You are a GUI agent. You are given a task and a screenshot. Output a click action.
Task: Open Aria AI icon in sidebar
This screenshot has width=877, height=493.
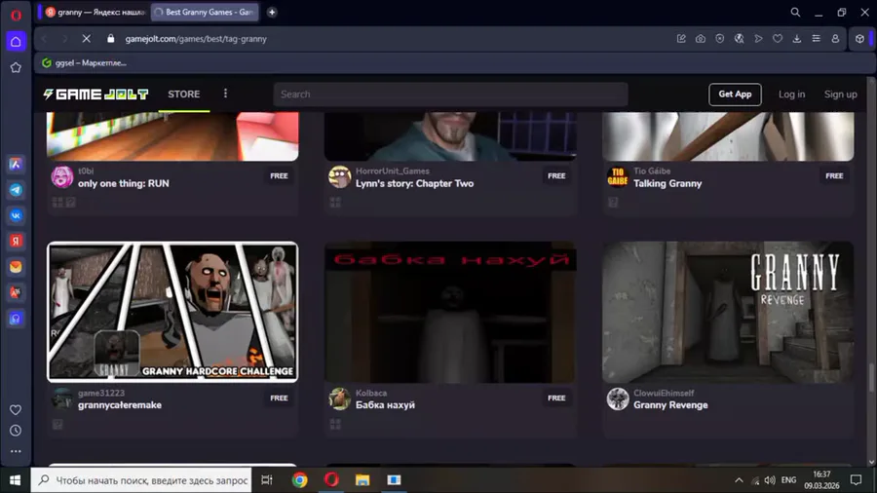16,165
